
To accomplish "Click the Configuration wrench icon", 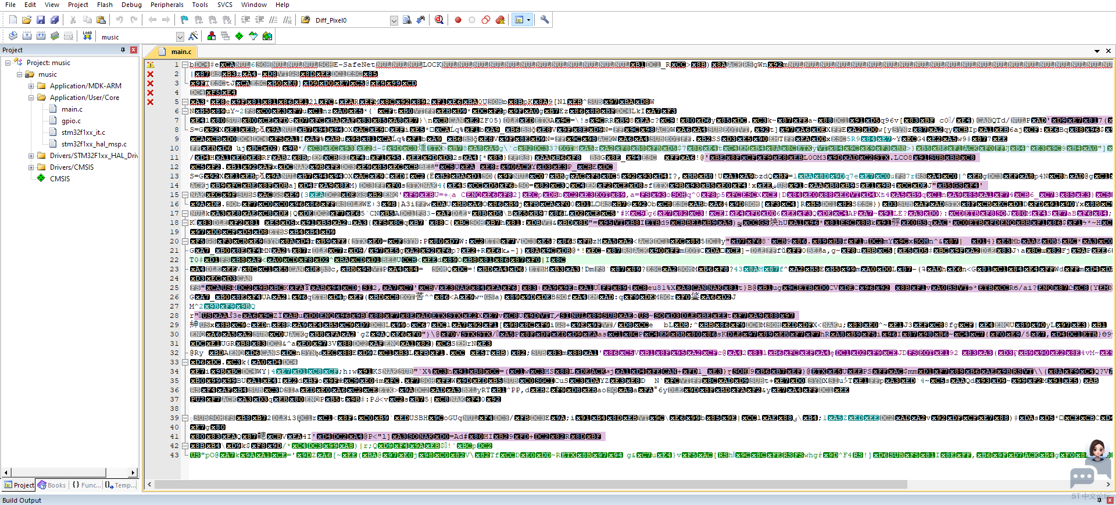I will tap(545, 20).
